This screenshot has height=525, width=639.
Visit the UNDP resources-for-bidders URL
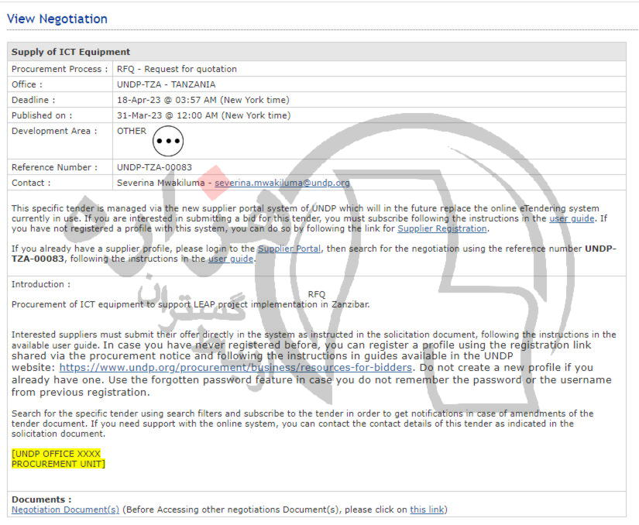235,368
